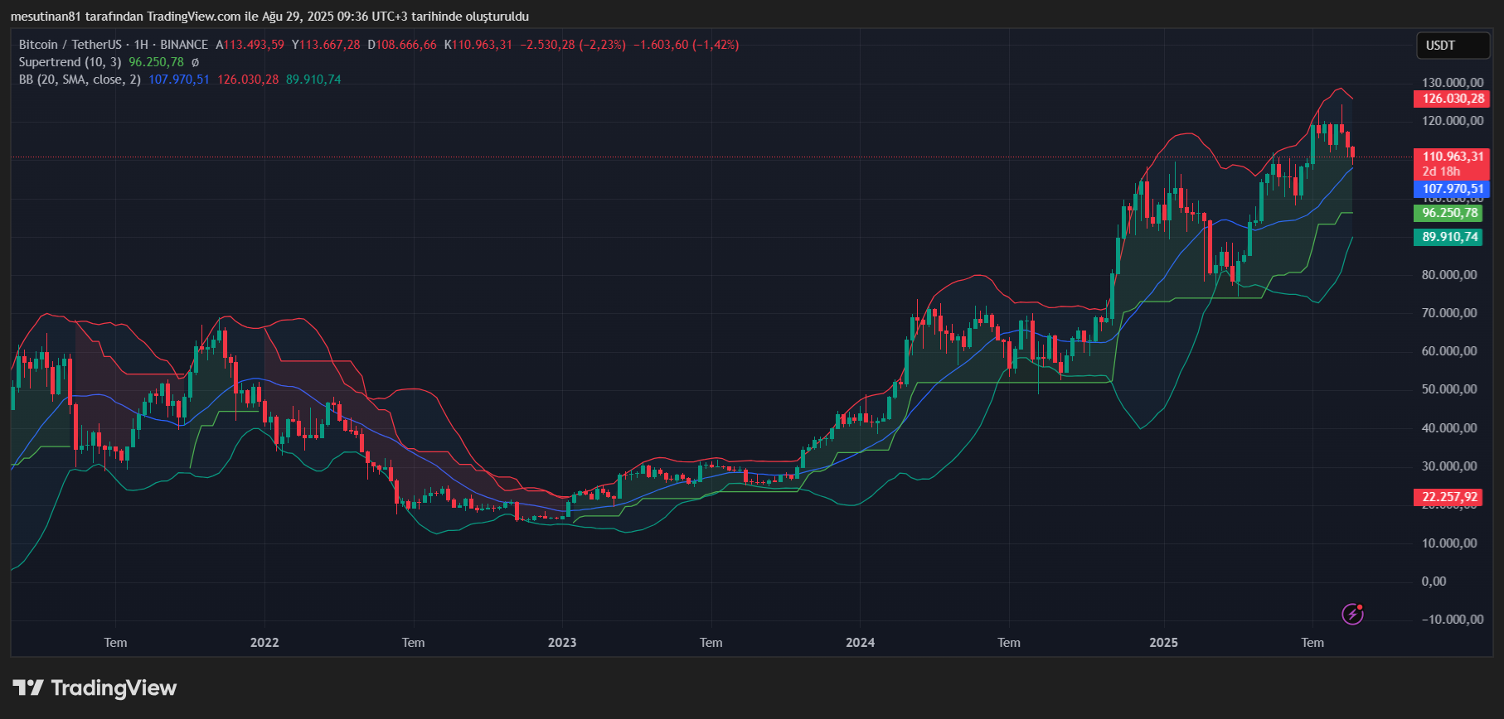
Task: Open the USDT currency selector
Action: click(x=1452, y=46)
